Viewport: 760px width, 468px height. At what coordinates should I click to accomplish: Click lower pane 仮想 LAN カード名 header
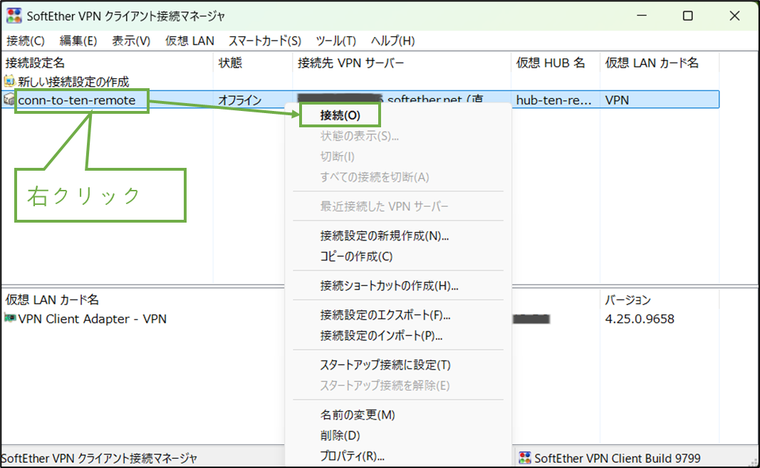[52, 300]
